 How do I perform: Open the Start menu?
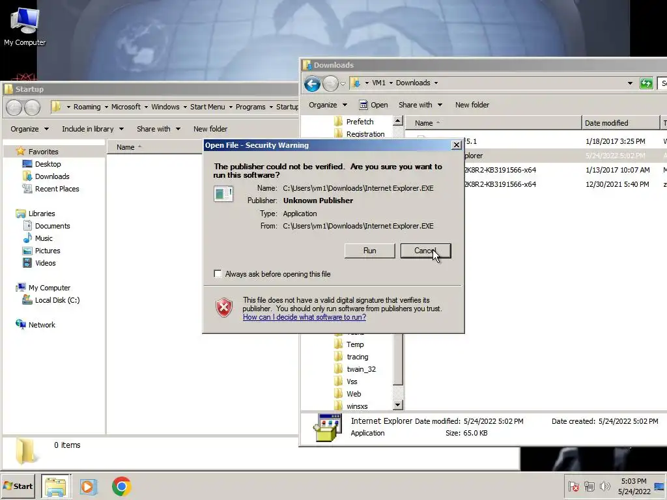pyautogui.click(x=18, y=486)
